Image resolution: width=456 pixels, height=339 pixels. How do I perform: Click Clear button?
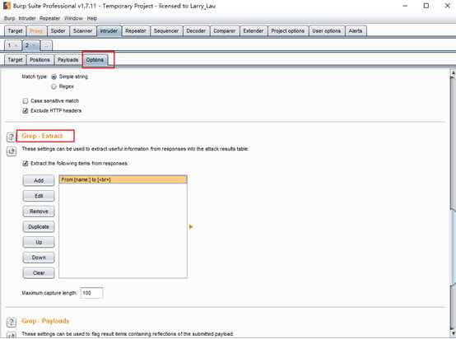coord(39,273)
